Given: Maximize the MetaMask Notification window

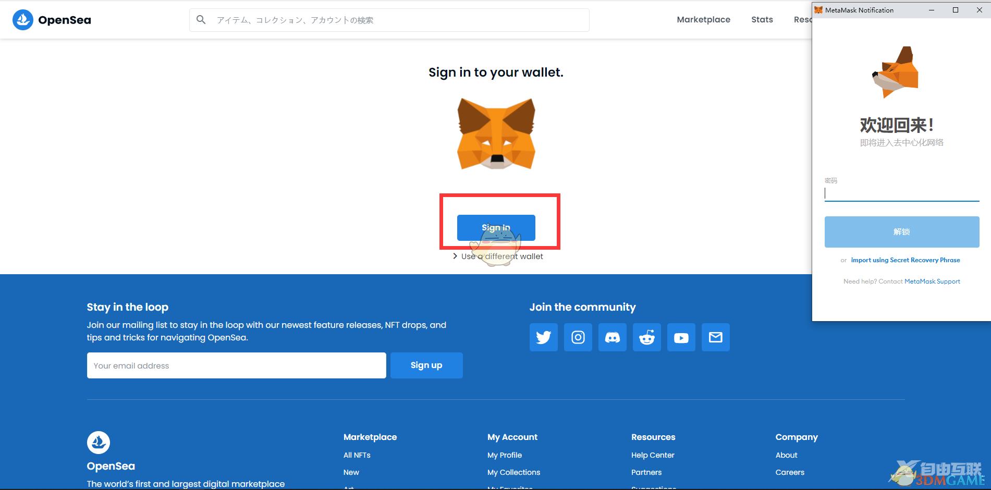Looking at the screenshot, I should (x=956, y=10).
